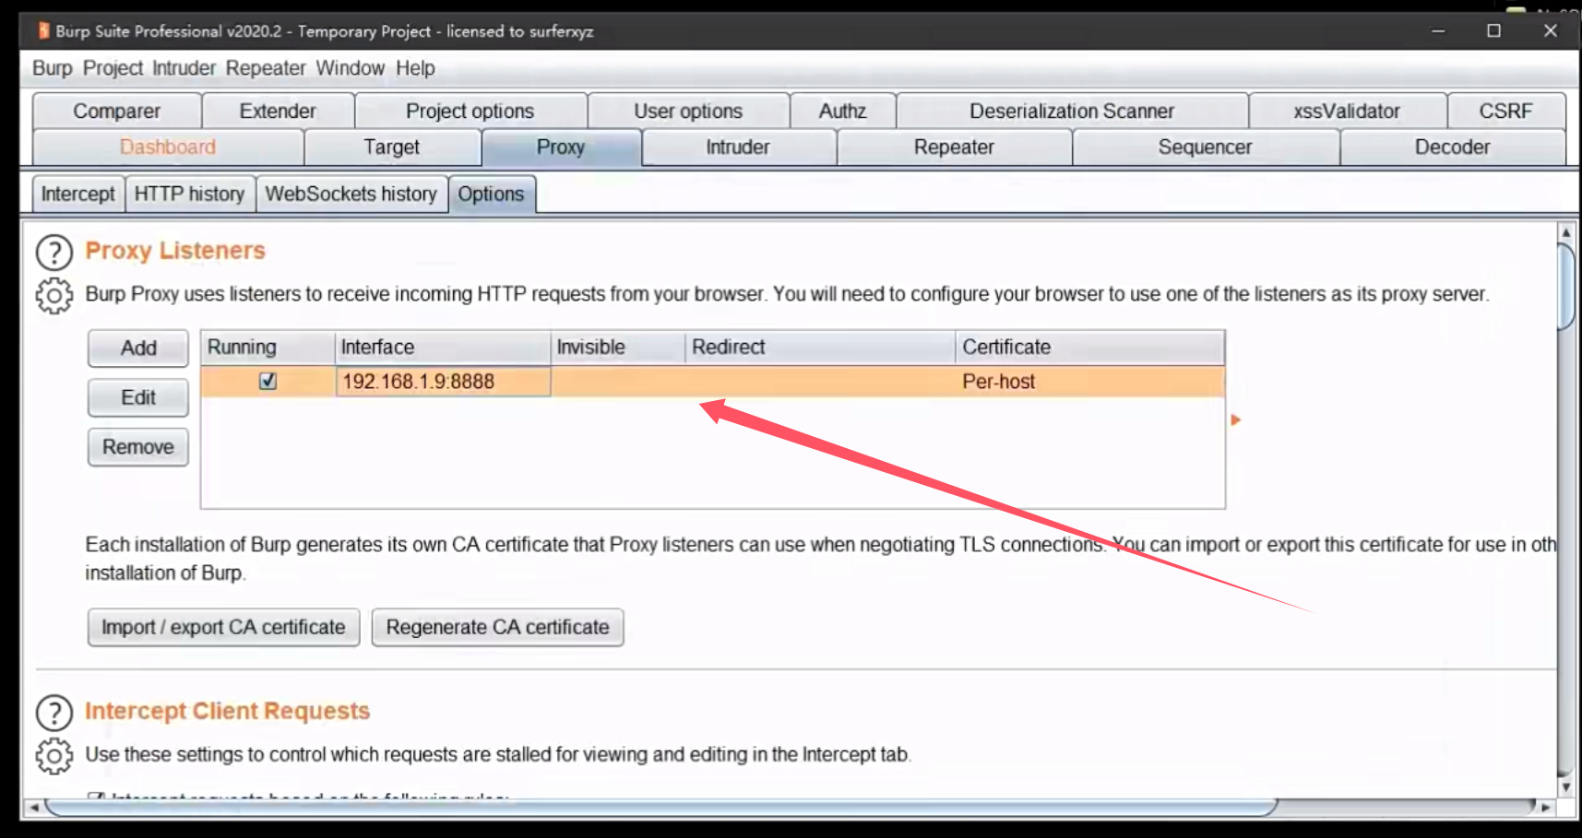Select the Proxy tab

point(561,148)
